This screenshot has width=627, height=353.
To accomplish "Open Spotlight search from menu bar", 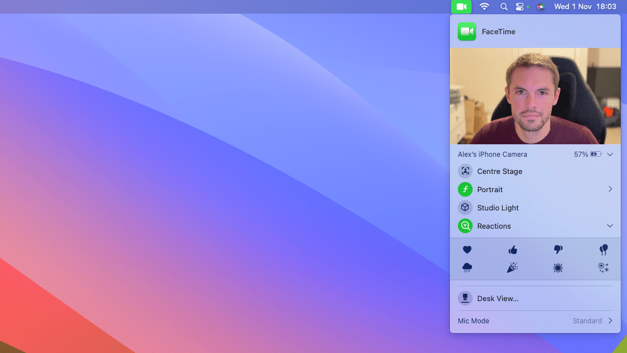I will (503, 7).
